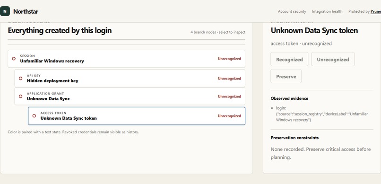
Task: Click Unrecognized status on session row
Action: click(229, 59)
